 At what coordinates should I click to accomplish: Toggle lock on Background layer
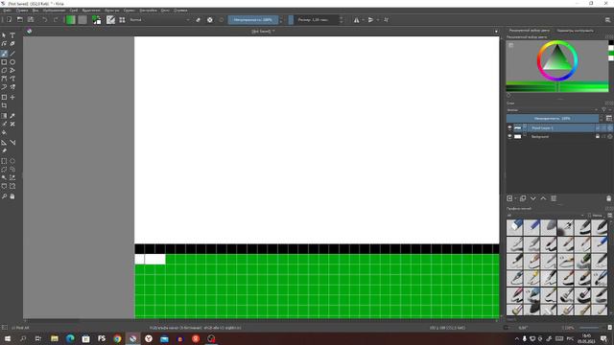click(598, 136)
